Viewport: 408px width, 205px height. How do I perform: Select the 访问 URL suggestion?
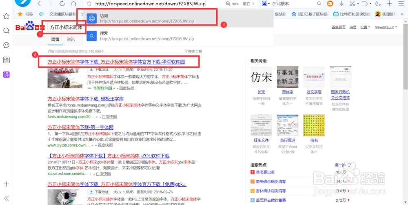(x=178, y=18)
